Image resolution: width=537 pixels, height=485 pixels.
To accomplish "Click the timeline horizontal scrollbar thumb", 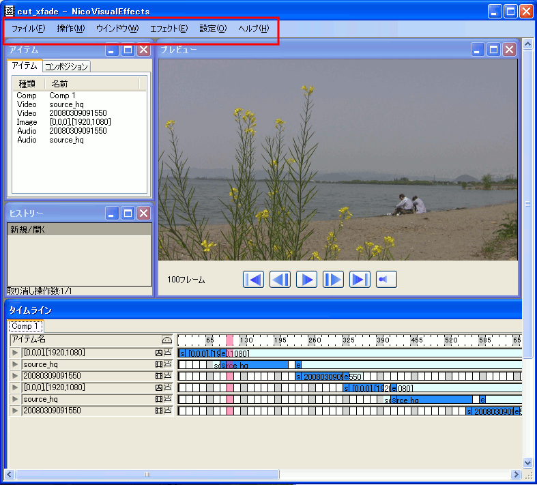I will coord(147,474).
